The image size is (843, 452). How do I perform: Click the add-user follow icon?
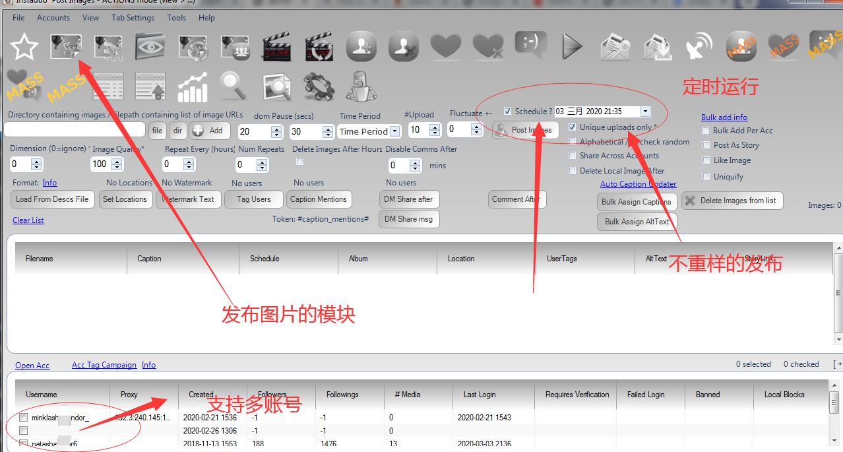coord(361,46)
